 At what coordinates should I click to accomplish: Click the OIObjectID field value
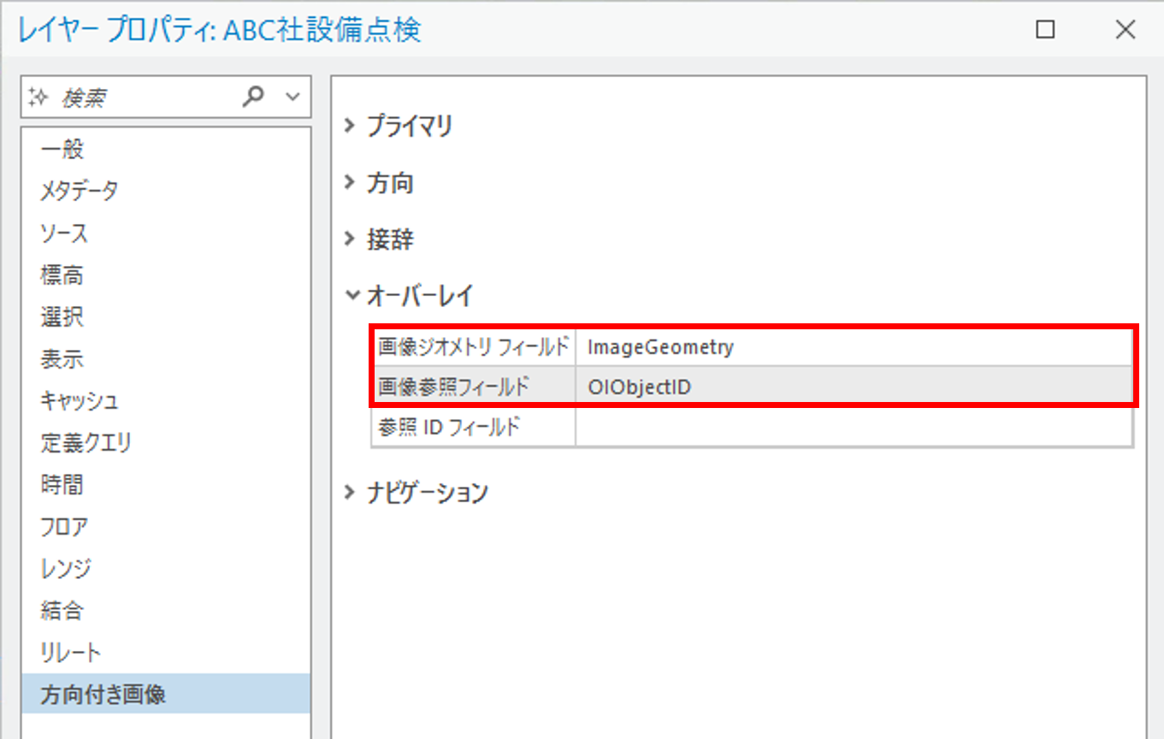[854, 387]
